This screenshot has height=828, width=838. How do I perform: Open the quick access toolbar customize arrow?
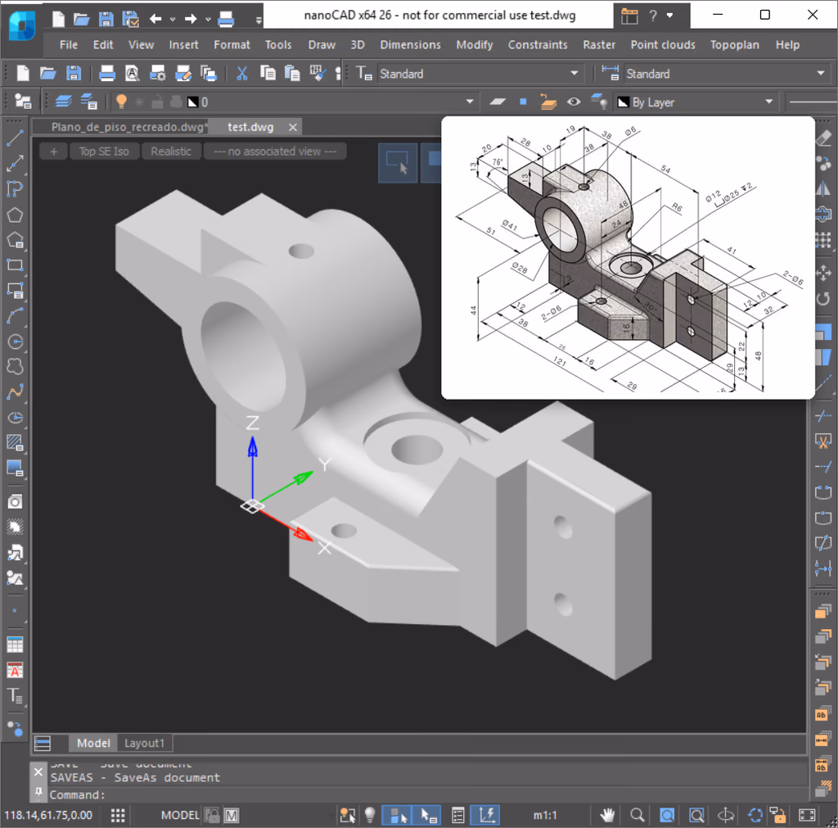point(259,20)
